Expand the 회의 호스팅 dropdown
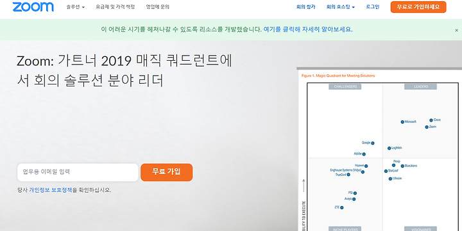Screen dimensions: 462x231 coord(340,7)
